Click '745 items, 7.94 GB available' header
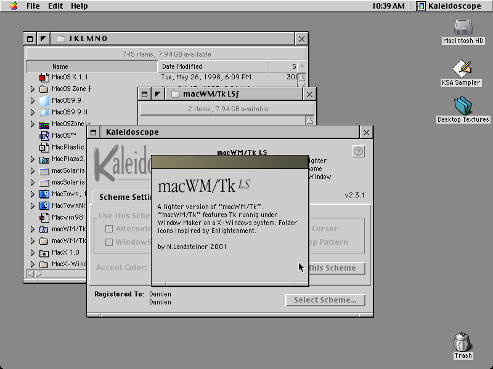Screen dimensions: 493x369 tap(166, 54)
